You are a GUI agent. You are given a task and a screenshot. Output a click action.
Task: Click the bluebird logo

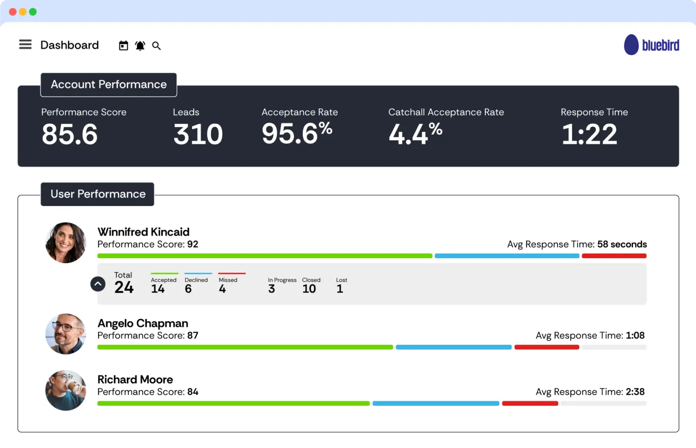tap(651, 45)
